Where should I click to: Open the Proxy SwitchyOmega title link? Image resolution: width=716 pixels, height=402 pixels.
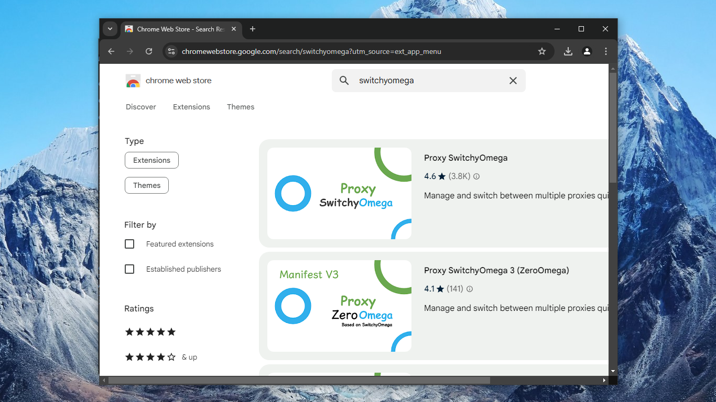[466, 158]
